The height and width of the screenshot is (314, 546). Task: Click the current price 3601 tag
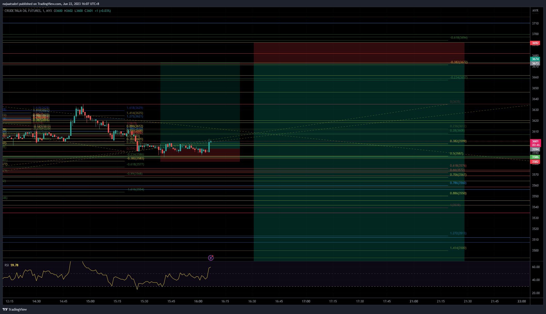535,141
